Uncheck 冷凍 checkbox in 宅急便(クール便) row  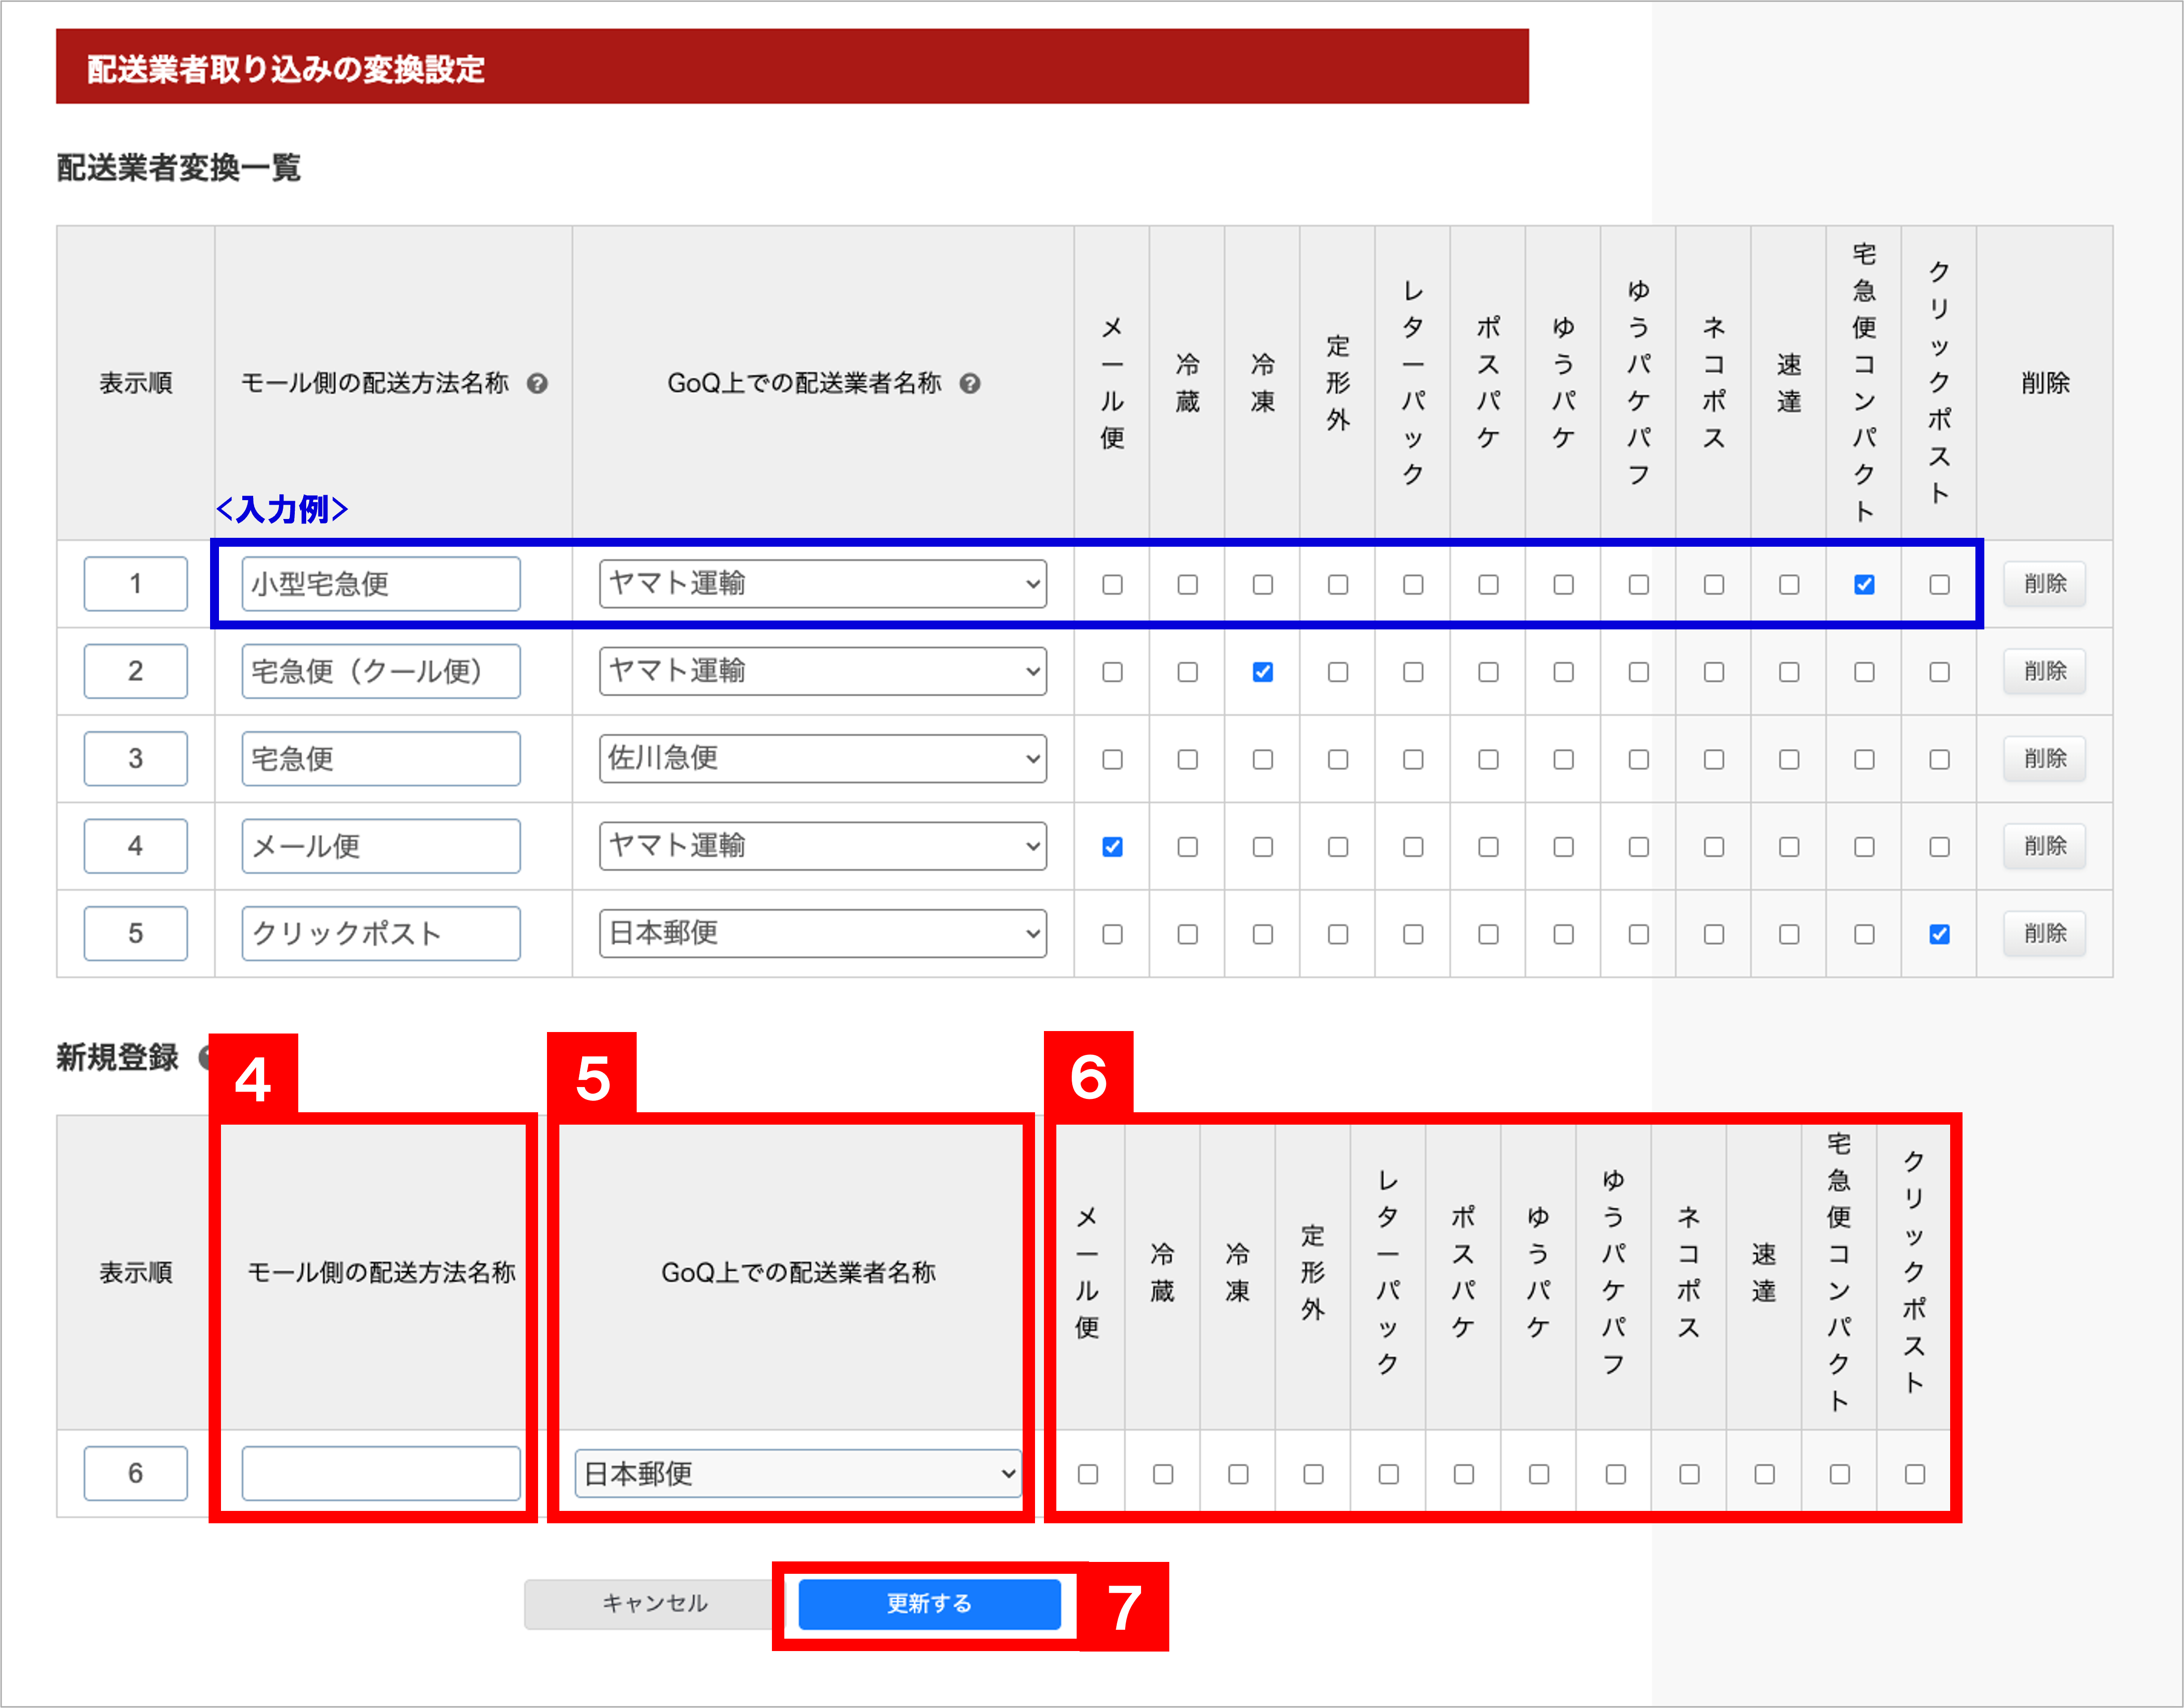pyautogui.click(x=1262, y=672)
